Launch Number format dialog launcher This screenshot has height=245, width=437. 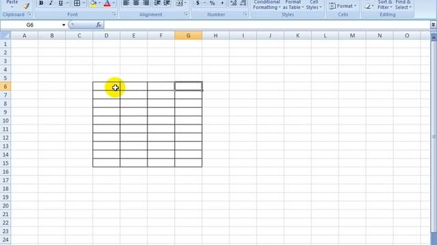click(x=245, y=14)
